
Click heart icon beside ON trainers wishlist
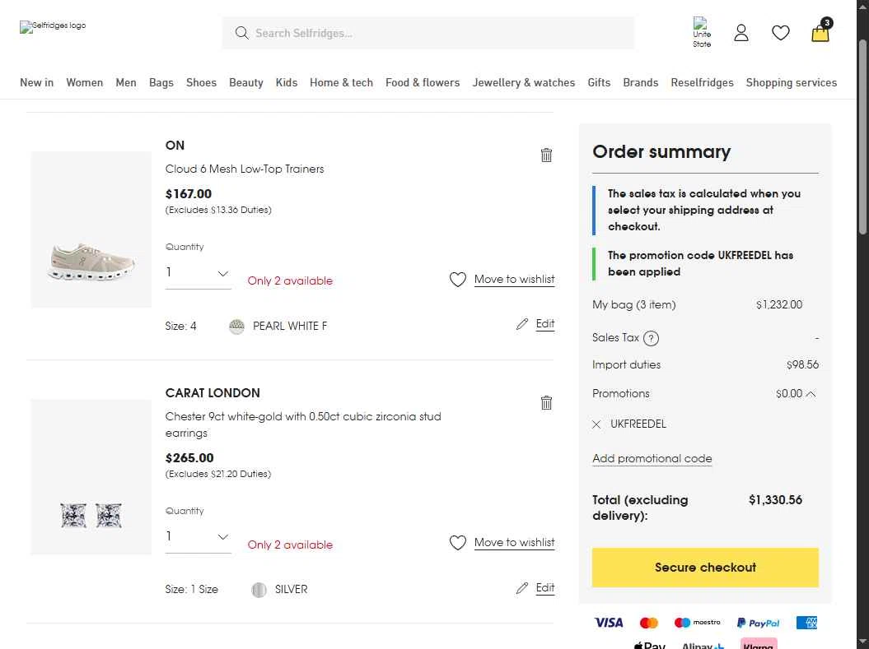click(458, 280)
